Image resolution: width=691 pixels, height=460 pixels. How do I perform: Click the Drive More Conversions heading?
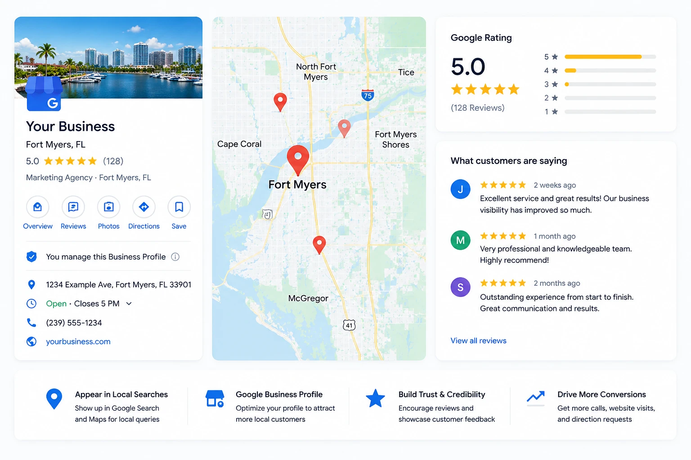[x=601, y=394]
